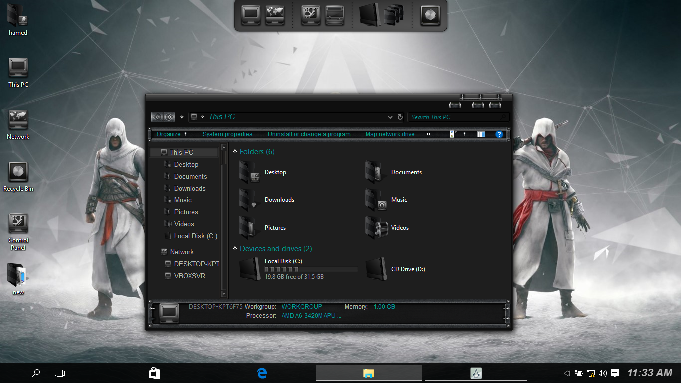Open the Control Panel gear icon in the top dock
The width and height of the screenshot is (681, 383).
310,15
